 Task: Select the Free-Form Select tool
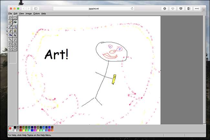coord(11,17)
